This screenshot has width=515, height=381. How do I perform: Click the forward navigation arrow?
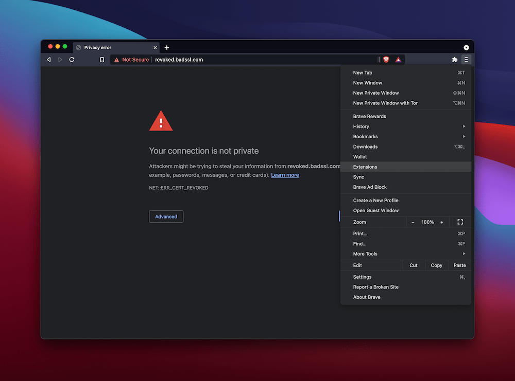60,60
